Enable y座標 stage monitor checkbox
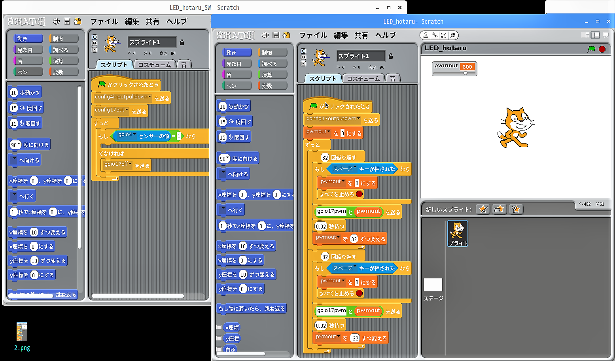 click(219, 338)
